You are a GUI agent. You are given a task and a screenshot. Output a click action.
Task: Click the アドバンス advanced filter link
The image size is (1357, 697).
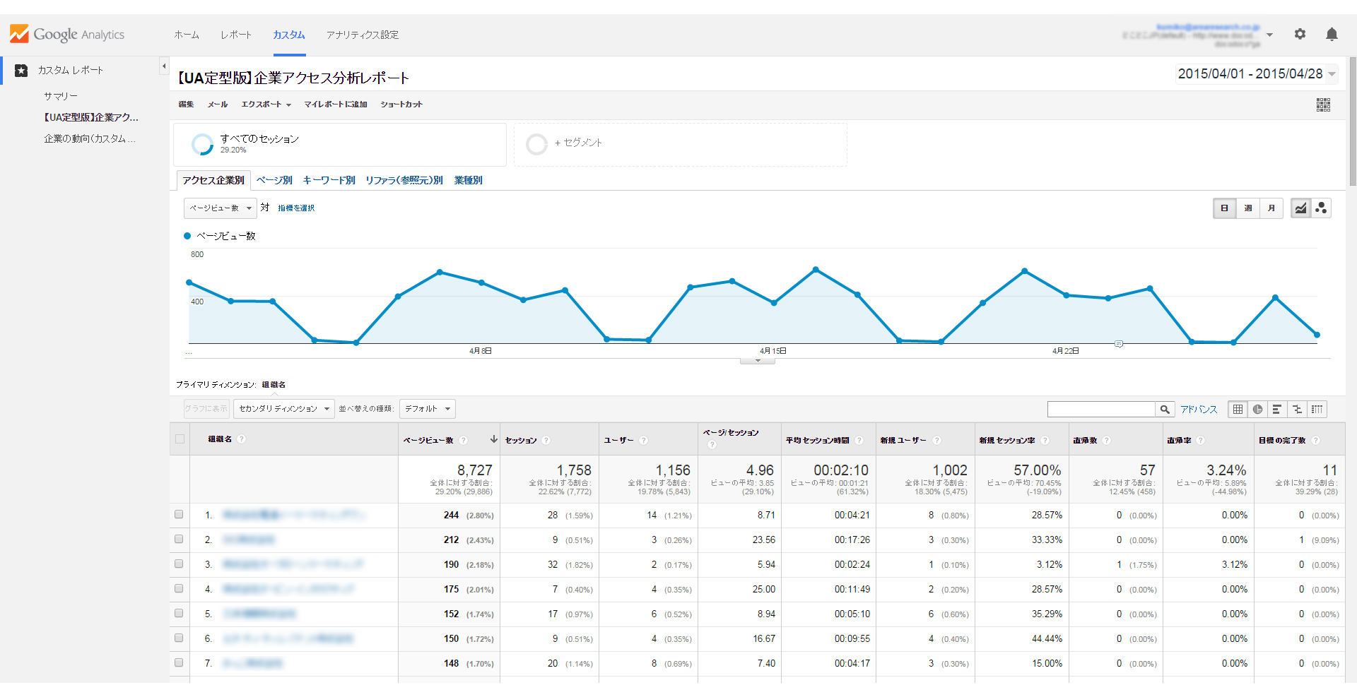(1199, 409)
